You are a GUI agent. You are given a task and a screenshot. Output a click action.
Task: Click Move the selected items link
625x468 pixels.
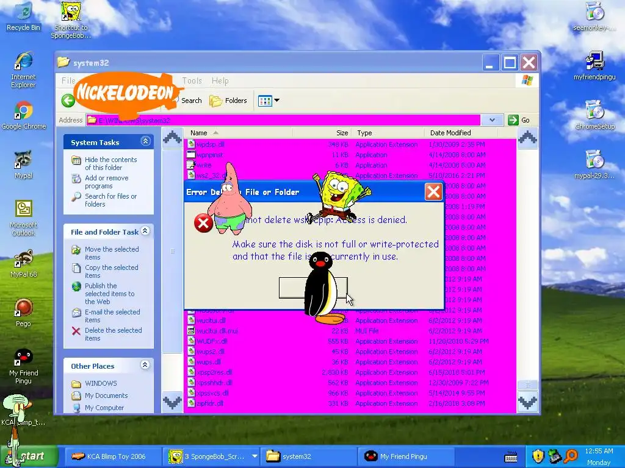pyautogui.click(x=112, y=253)
